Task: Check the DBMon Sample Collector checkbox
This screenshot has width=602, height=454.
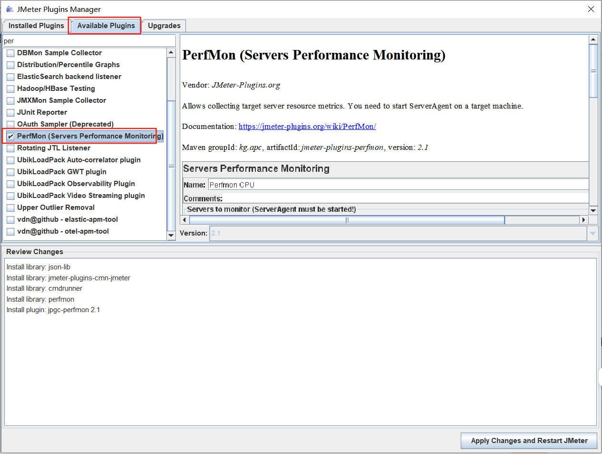Action: [x=10, y=53]
